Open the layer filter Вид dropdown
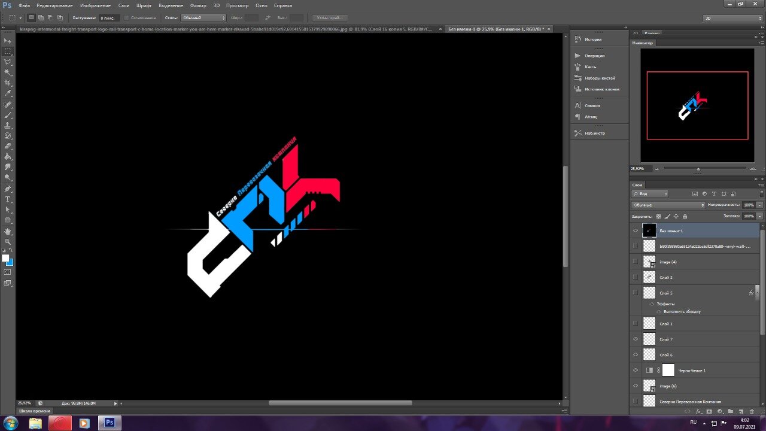766x431 pixels. point(650,194)
